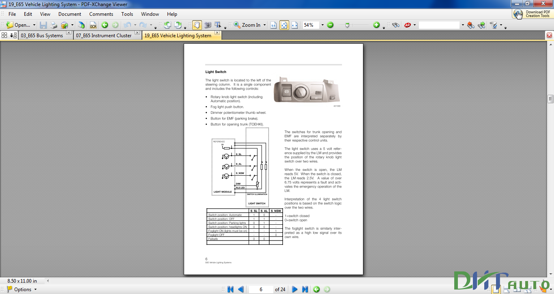Click the zoom slider handle

pos(347,25)
